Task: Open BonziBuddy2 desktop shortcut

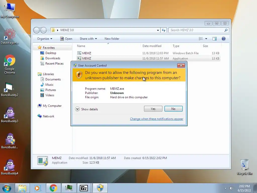Action: (10, 89)
